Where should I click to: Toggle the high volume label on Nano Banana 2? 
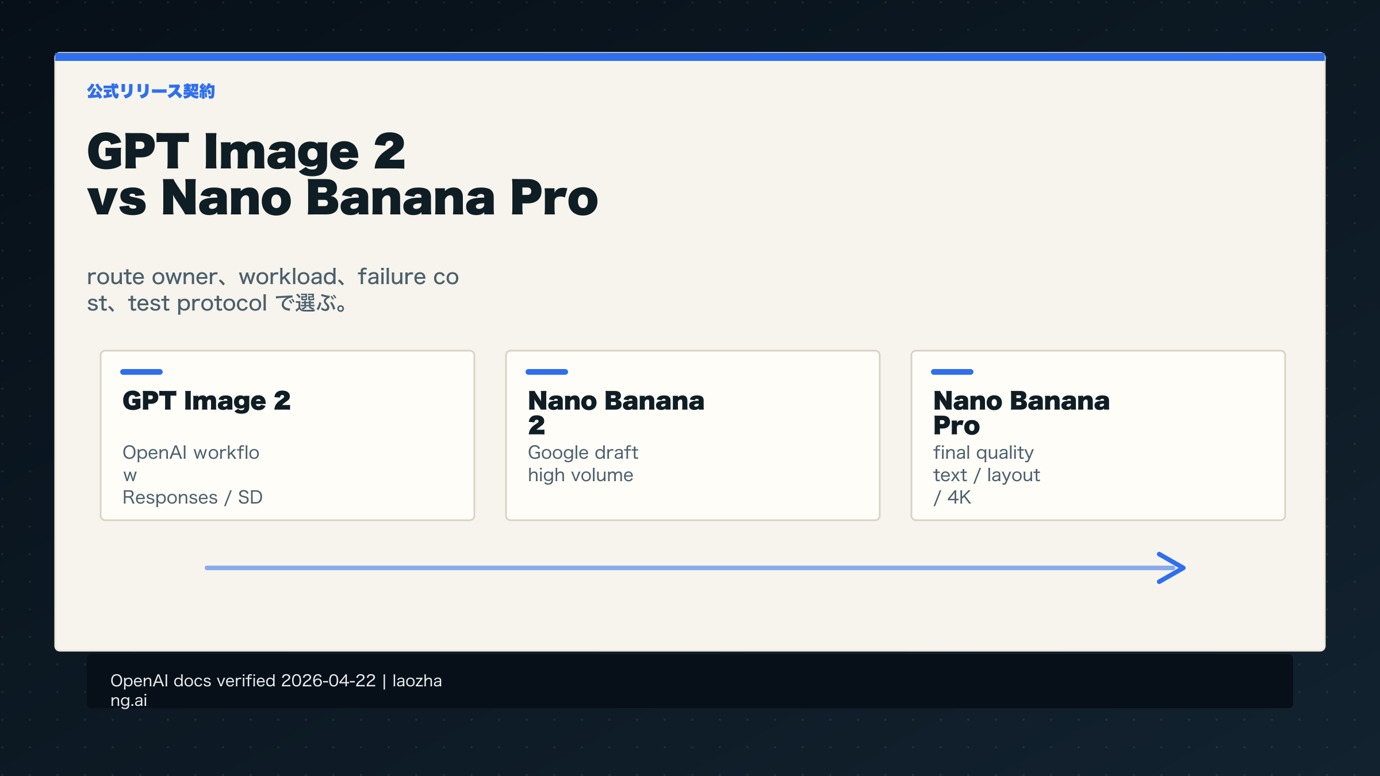click(x=580, y=475)
